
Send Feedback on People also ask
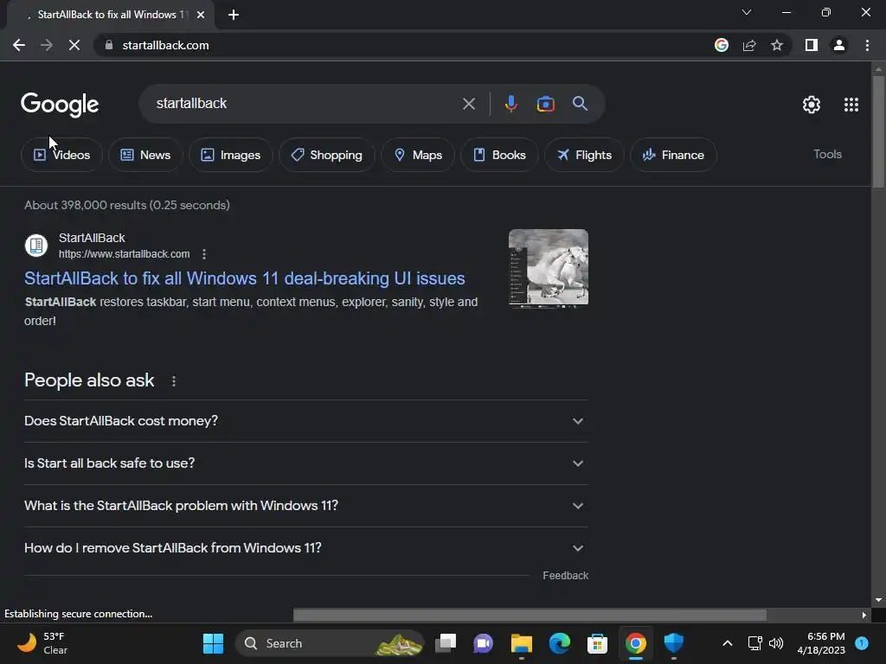[x=565, y=576]
